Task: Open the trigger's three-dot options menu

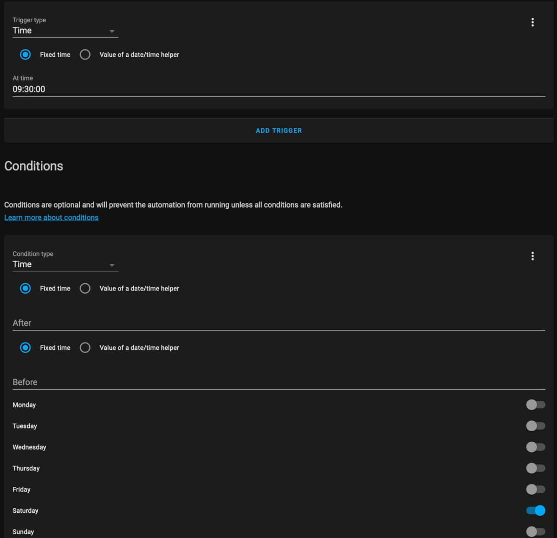Action: point(532,22)
